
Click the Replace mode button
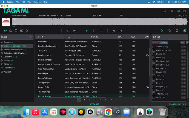[x=164, y=42]
